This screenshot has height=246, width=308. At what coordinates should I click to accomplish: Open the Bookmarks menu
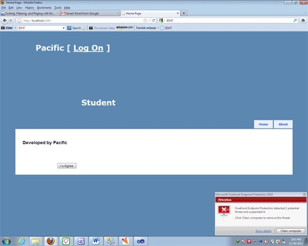click(x=44, y=8)
